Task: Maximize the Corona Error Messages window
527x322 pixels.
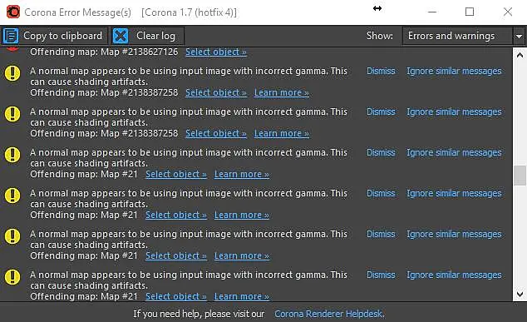Action: click(x=470, y=12)
